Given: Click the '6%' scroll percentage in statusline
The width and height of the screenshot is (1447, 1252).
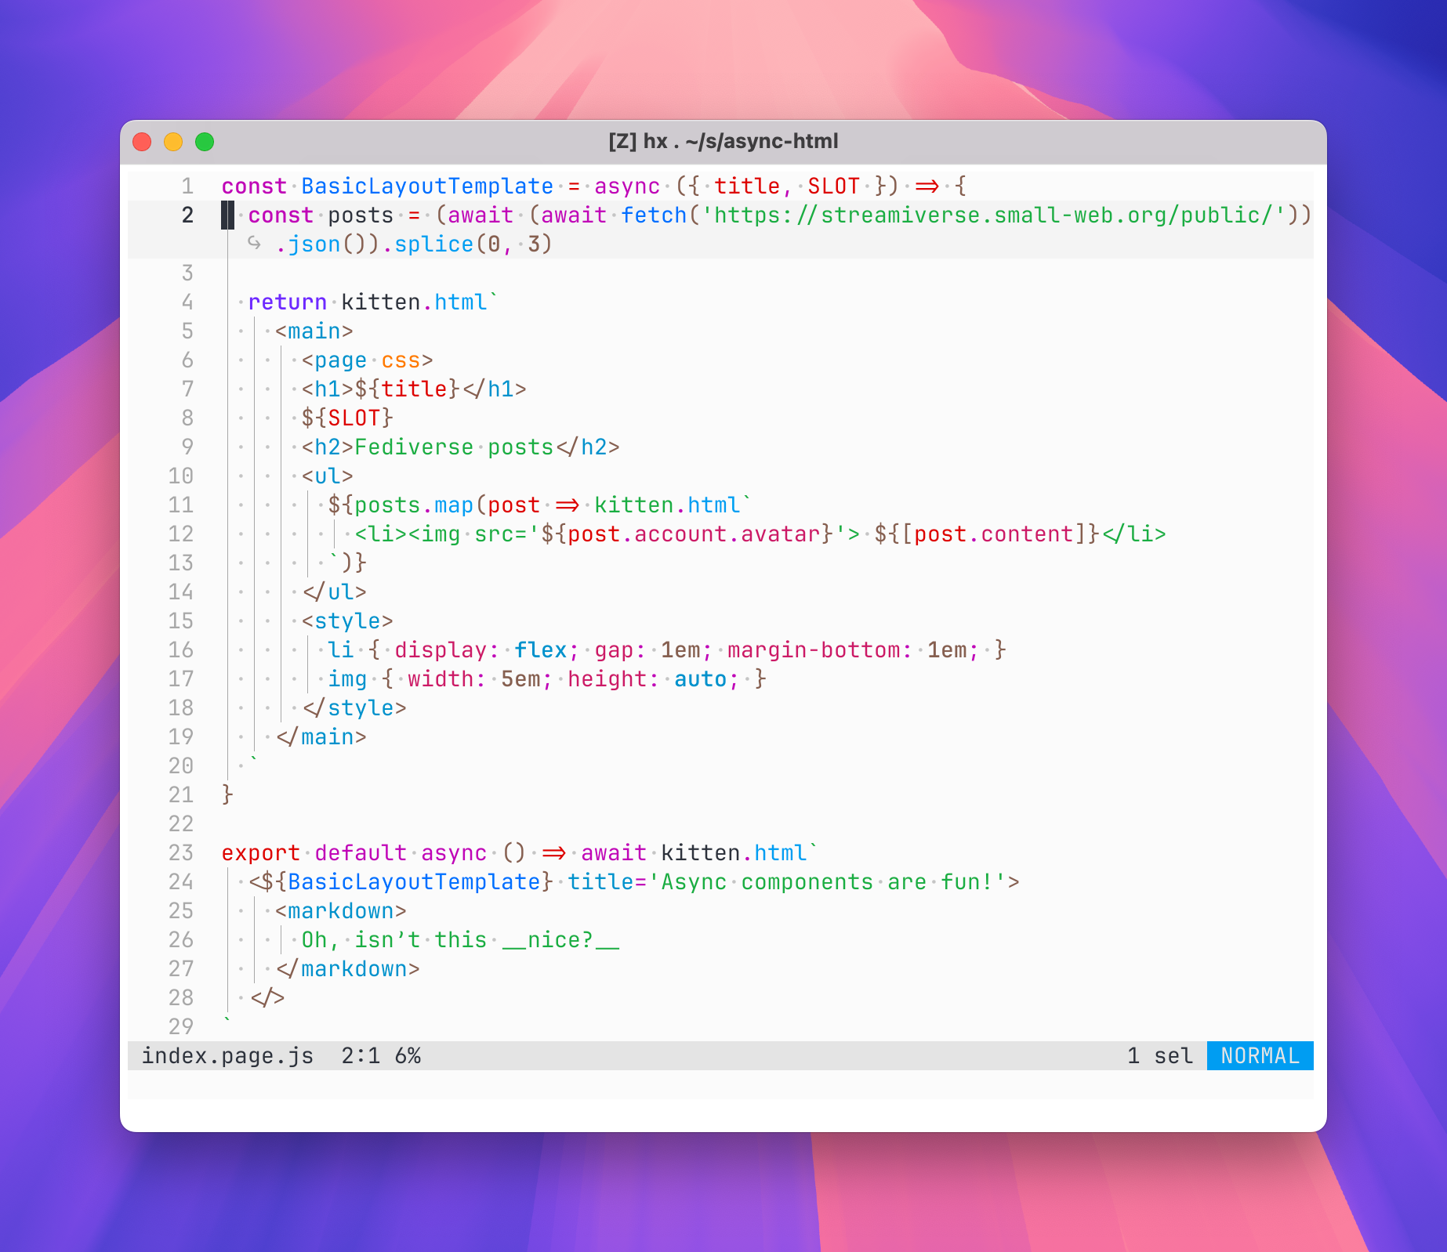Looking at the screenshot, I should coord(408,1056).
